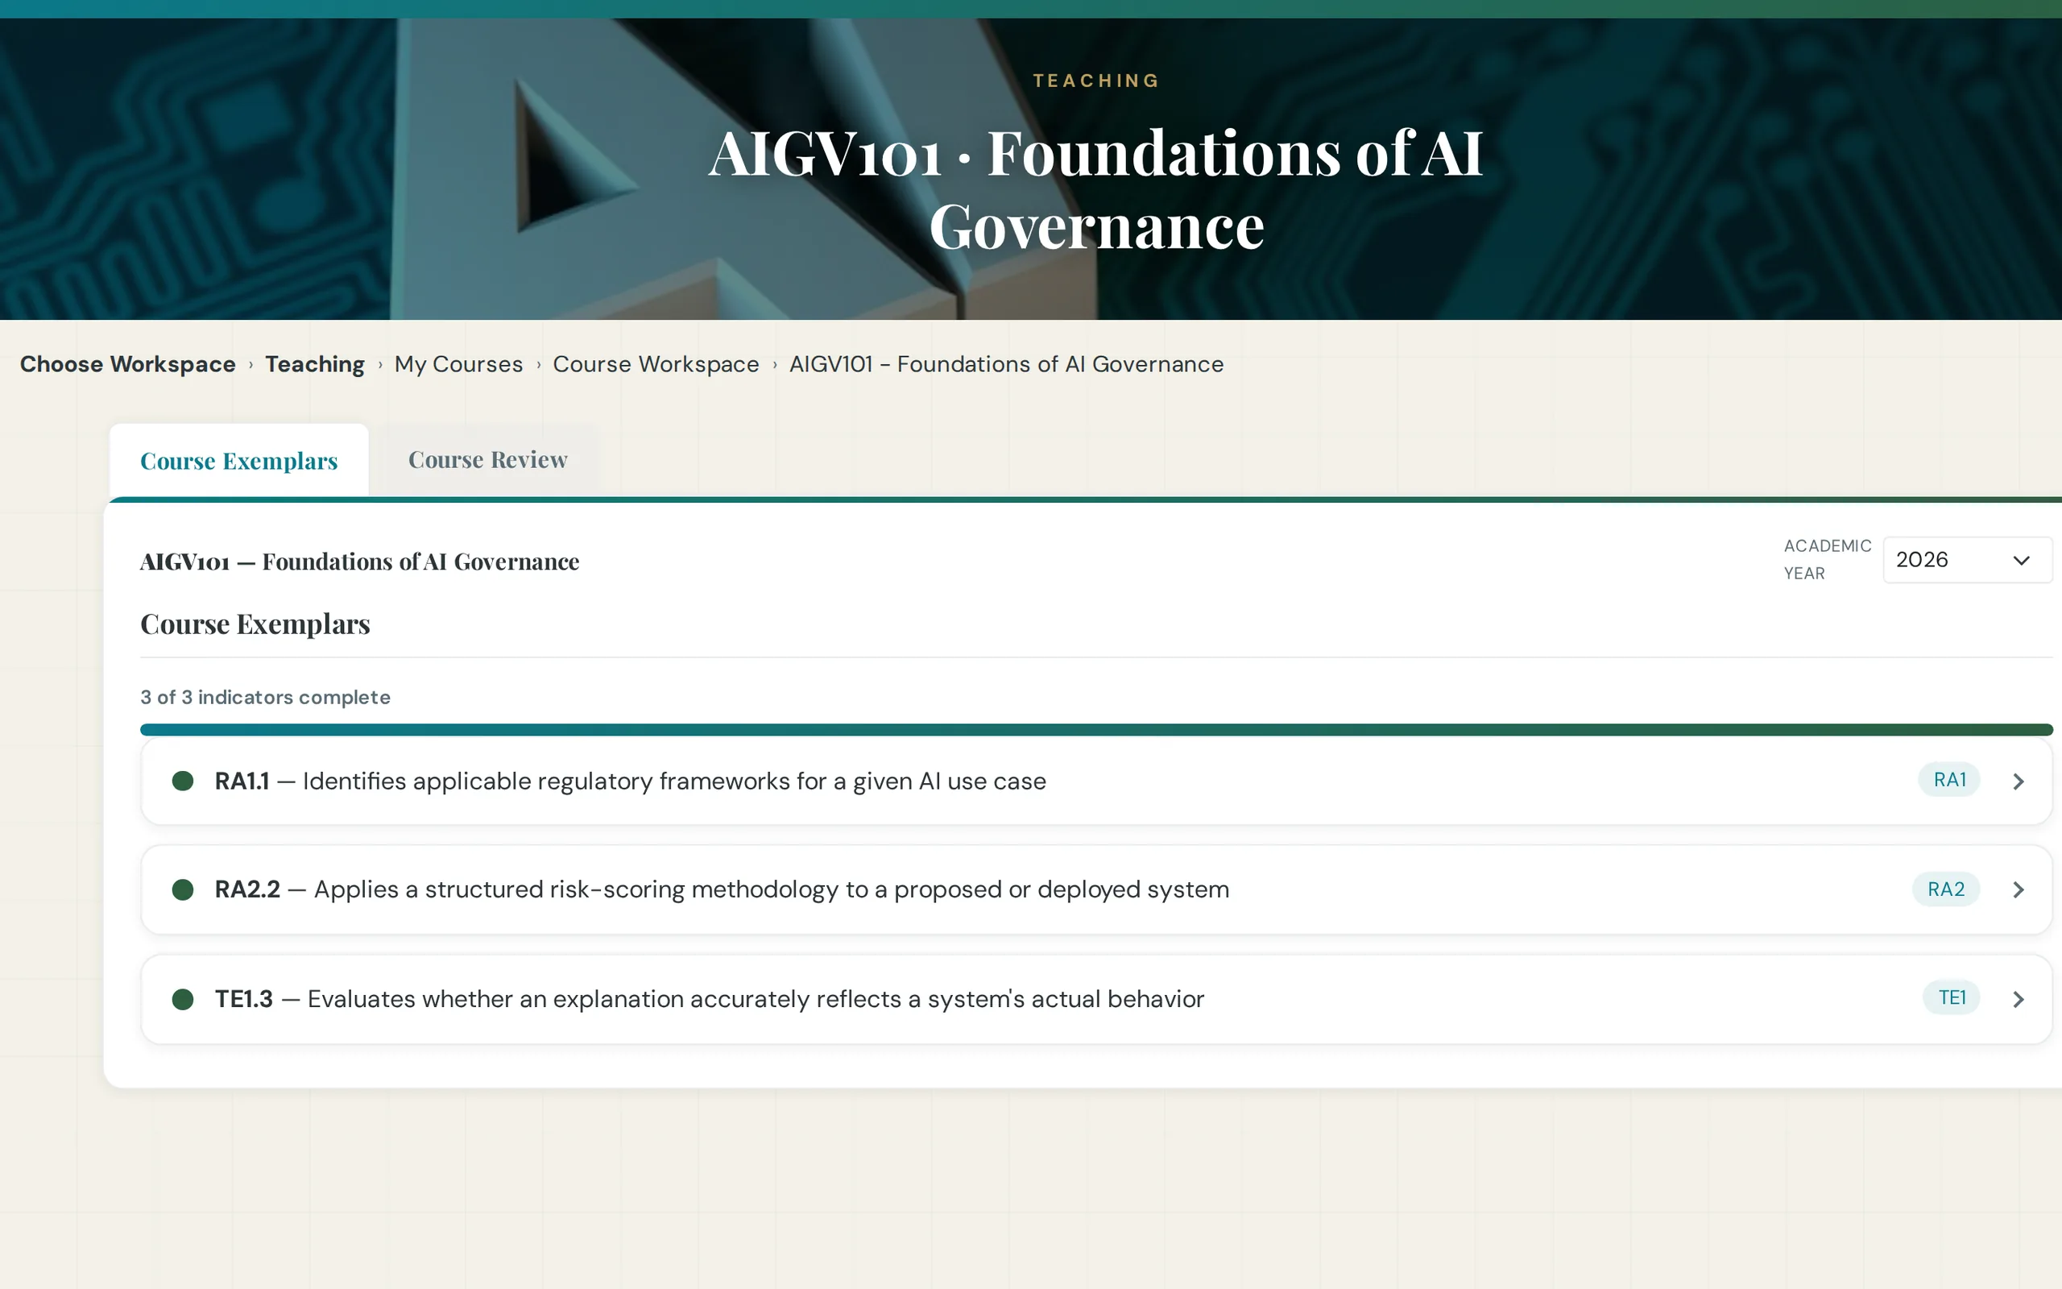Go back to Course Workspace breadcrumb
This screenshot has height=1289, width=2062.
click(x=655, y=364)
